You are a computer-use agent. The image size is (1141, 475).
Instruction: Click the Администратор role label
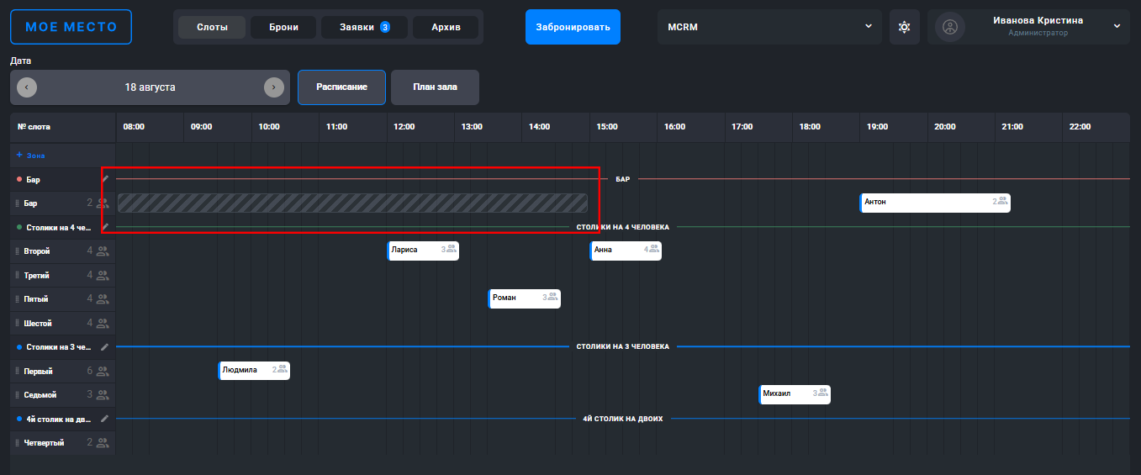click(1038, 34)
